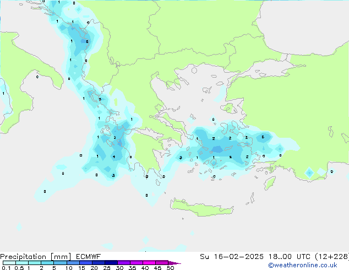Click the '15' legend scale label
349x270 pixels.
81,268
